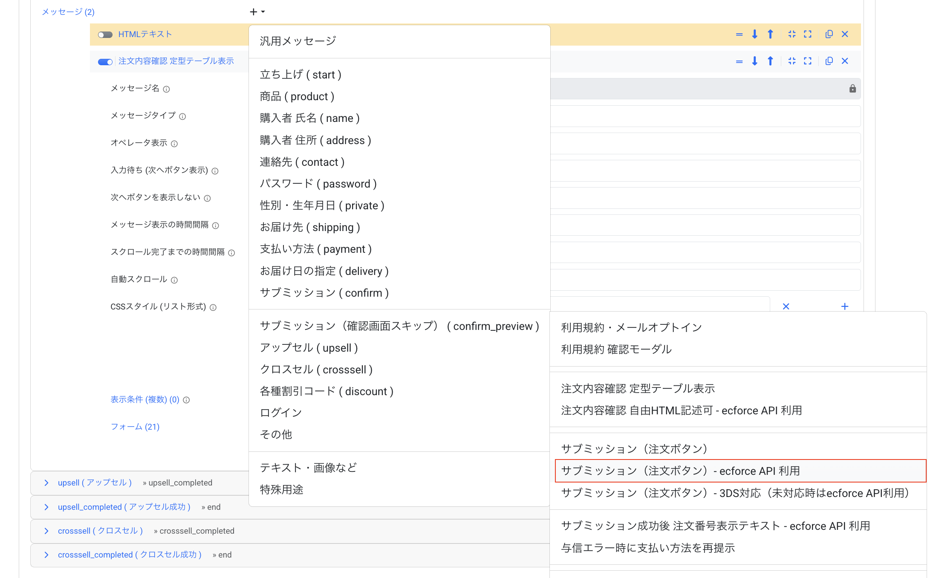
Task: Show info for オペレータ表示
Action: (174, 144)
